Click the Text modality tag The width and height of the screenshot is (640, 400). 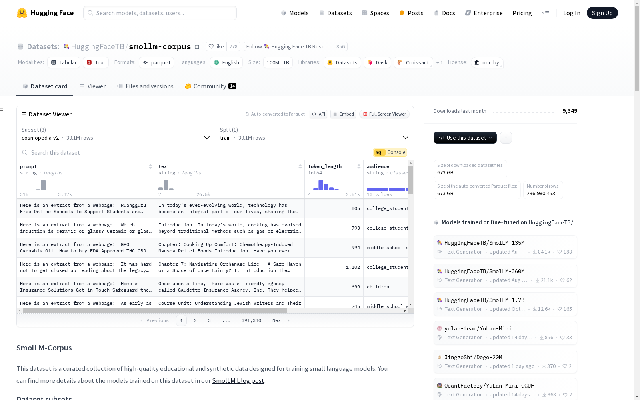(x=96, y=62)
